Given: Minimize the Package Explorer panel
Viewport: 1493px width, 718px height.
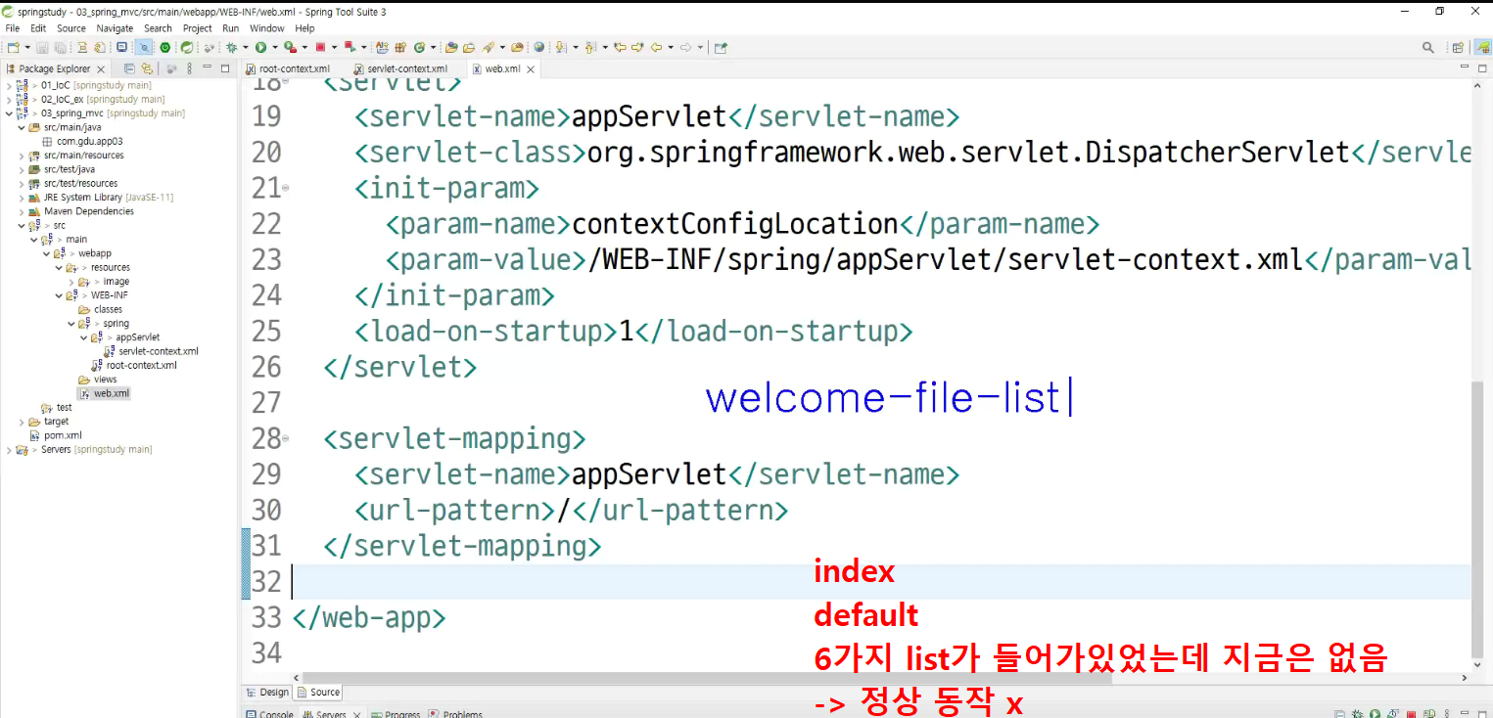Looking at the screenshot, I should pos(208,67).
